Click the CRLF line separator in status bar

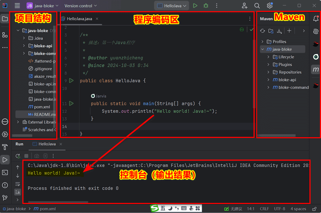coord(264,209)
